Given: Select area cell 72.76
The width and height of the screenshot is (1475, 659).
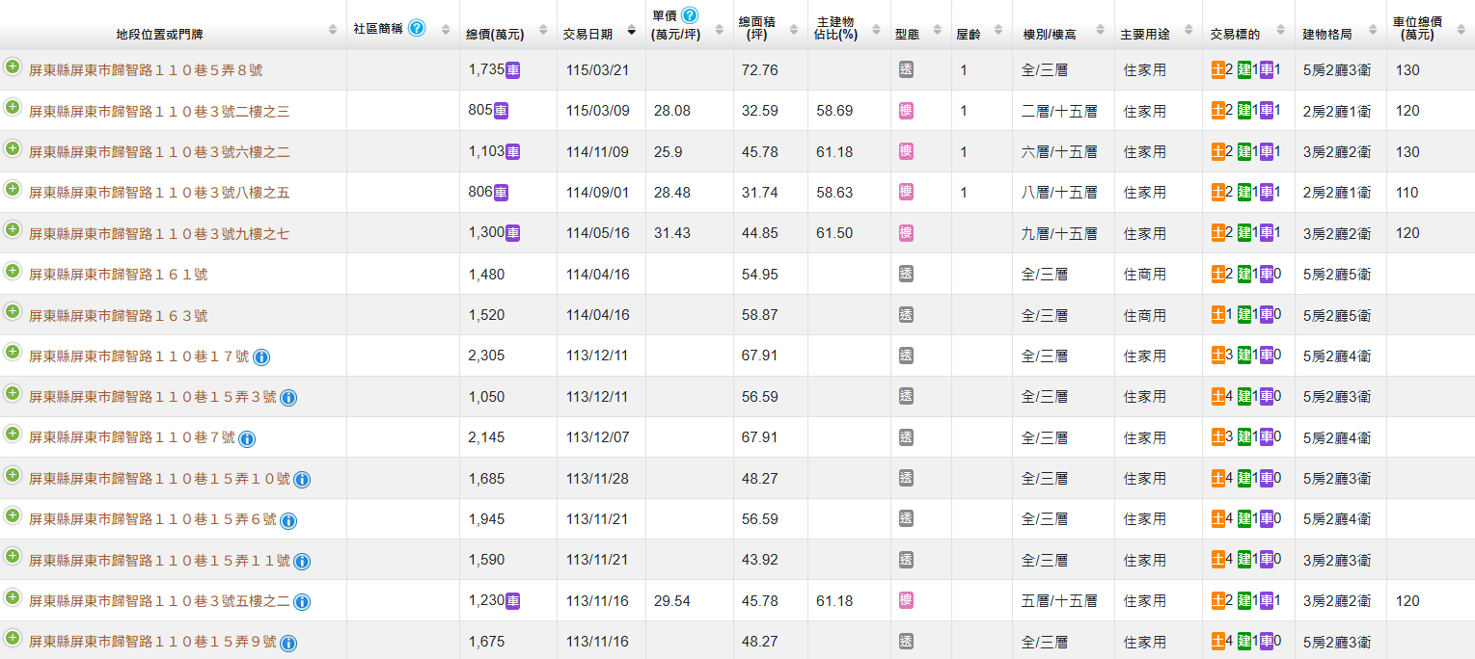Looking at the screenshot, I should (759, 70).
